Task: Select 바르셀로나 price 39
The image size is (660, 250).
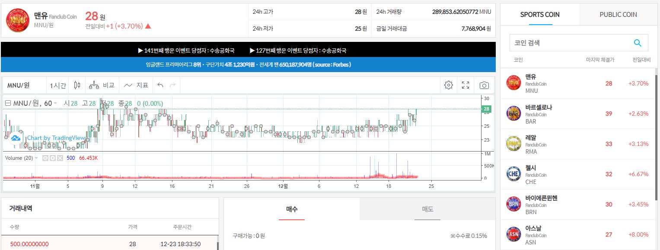Action: (x=609, y=114)
